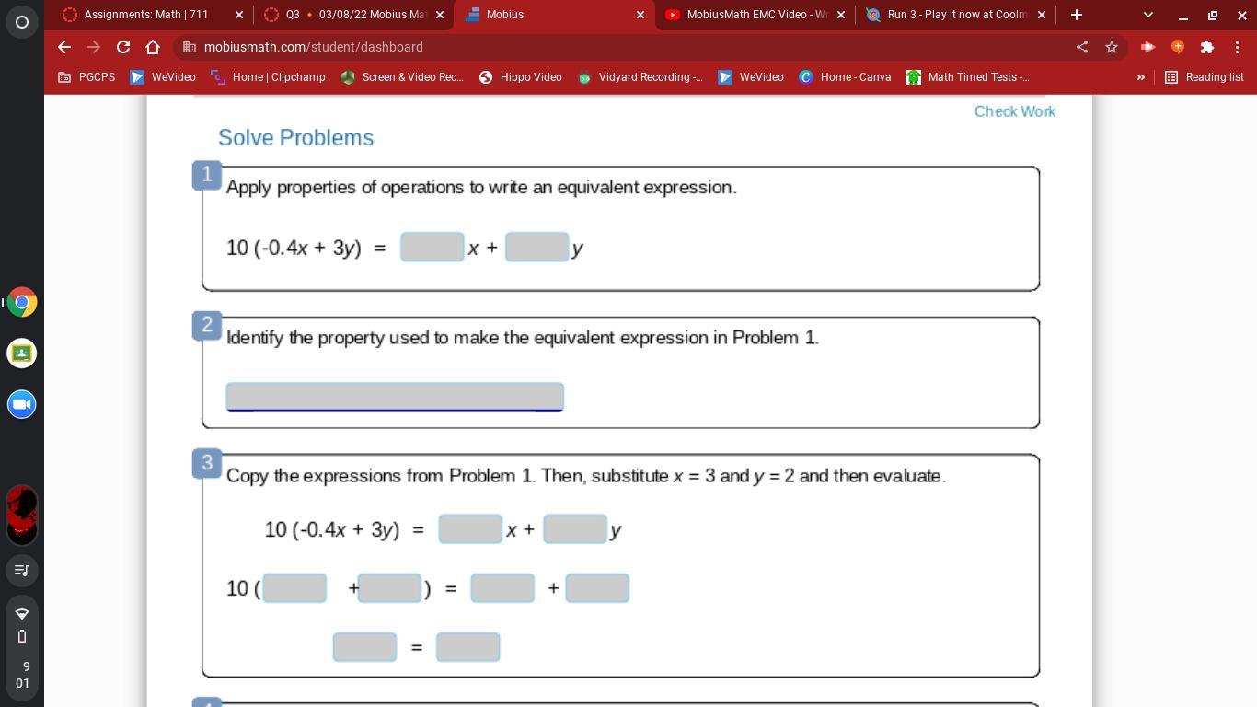Open Google Chrome from the shelf
Viewport: 1257px width, 707px height.
point(22,302)
